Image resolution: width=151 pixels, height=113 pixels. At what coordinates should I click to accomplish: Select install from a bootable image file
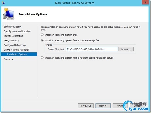(x=42, y=40)
